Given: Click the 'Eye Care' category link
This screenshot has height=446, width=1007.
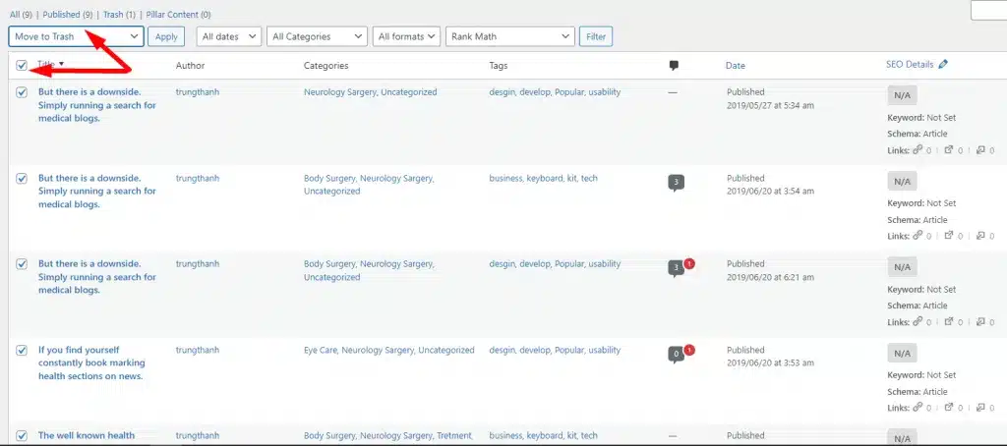Looking at the screenshot, I should point(321,350).
